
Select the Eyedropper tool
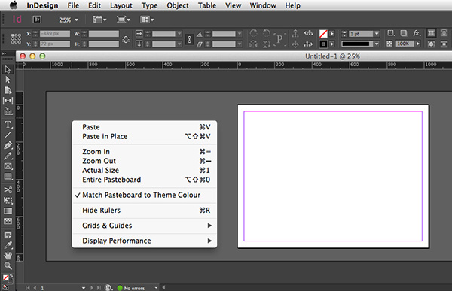tap(8, 245)
